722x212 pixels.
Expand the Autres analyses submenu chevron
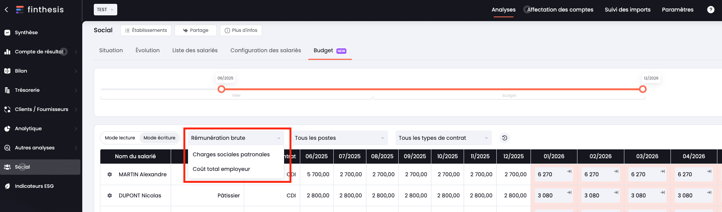click(x=76, y=148)
